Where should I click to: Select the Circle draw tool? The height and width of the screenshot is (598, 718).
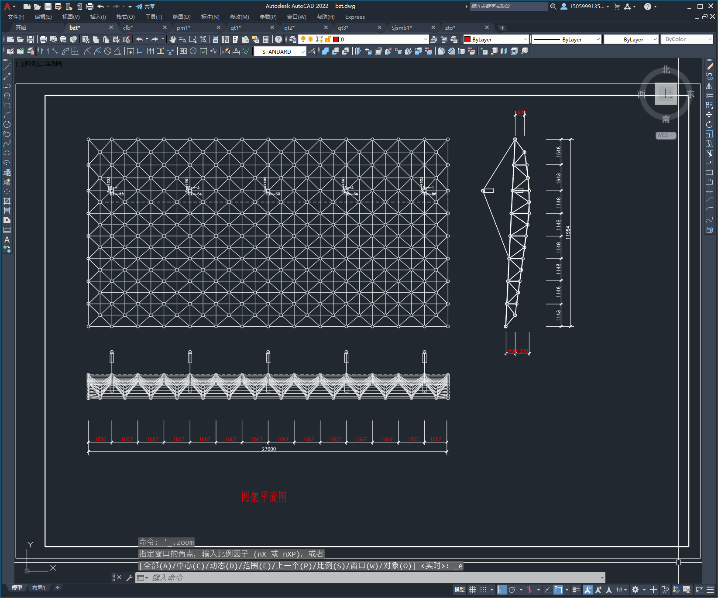[x=7, y=124]
